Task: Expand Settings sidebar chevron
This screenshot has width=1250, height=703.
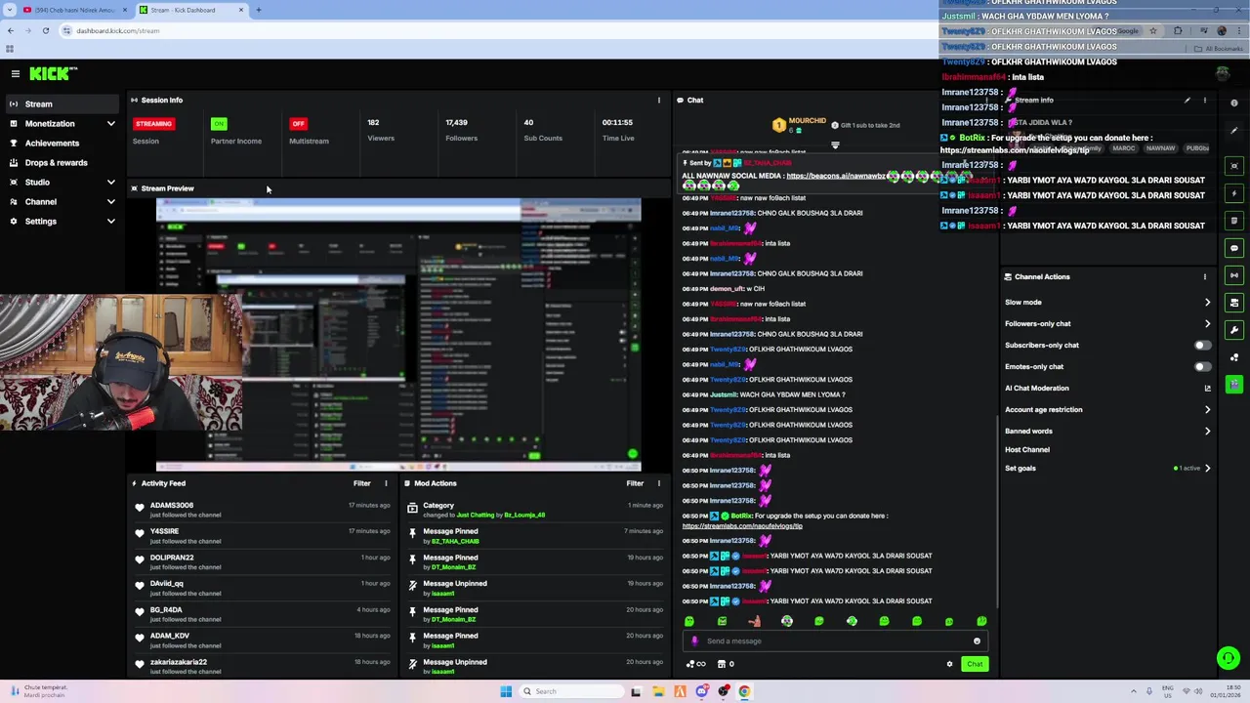Action: click(x=110, y=222)
